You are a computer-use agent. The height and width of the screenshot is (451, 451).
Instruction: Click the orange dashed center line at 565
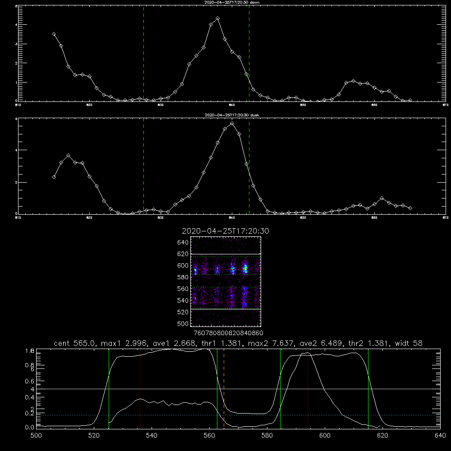click(224, 389)
